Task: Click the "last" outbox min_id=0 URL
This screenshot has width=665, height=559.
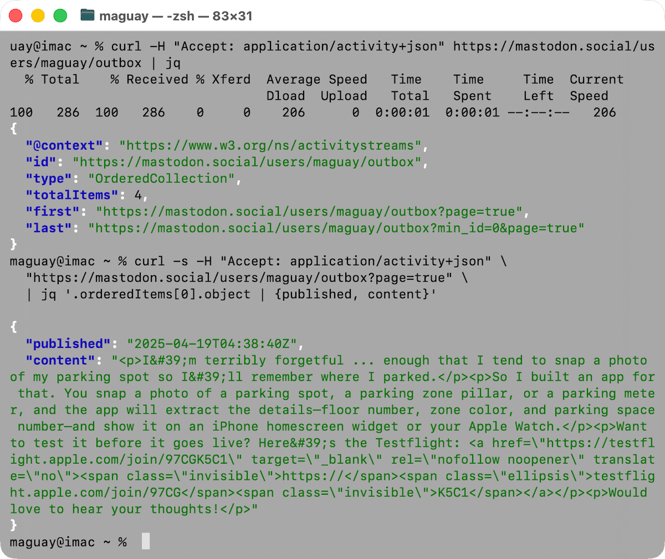Action: pyautogui.click(x=336, y=228)
